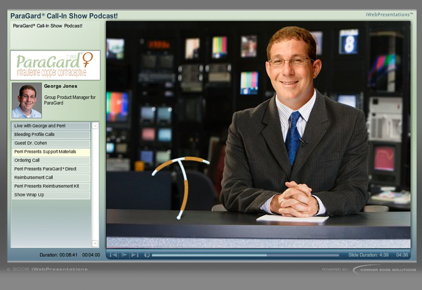Select Bleeding Profile Calls chapter
The height and width of the screenshot is (290, 422).
click(x=51, y=134)
